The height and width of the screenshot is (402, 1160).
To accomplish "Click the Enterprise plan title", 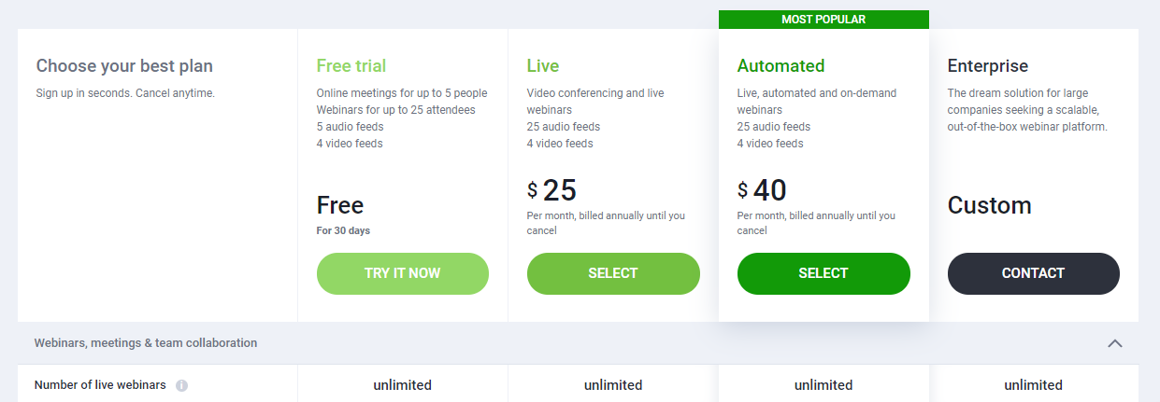I will click(x=987, y=66).
